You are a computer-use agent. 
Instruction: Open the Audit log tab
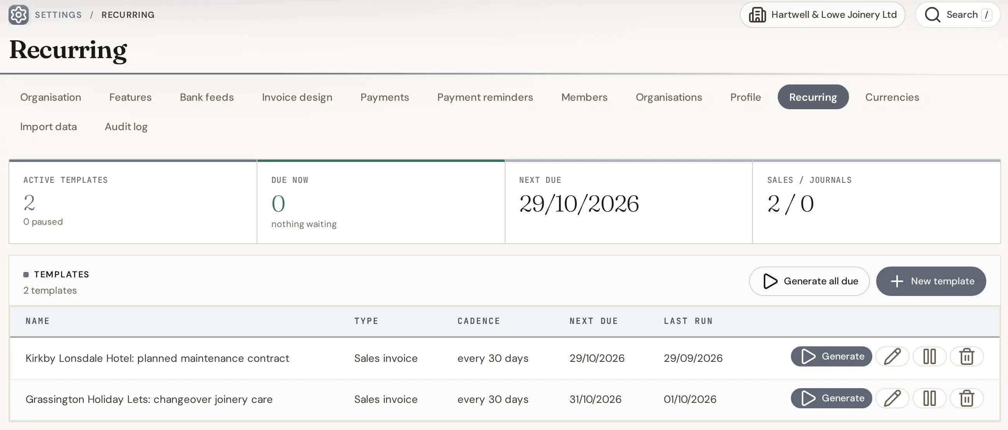[126, 127]
